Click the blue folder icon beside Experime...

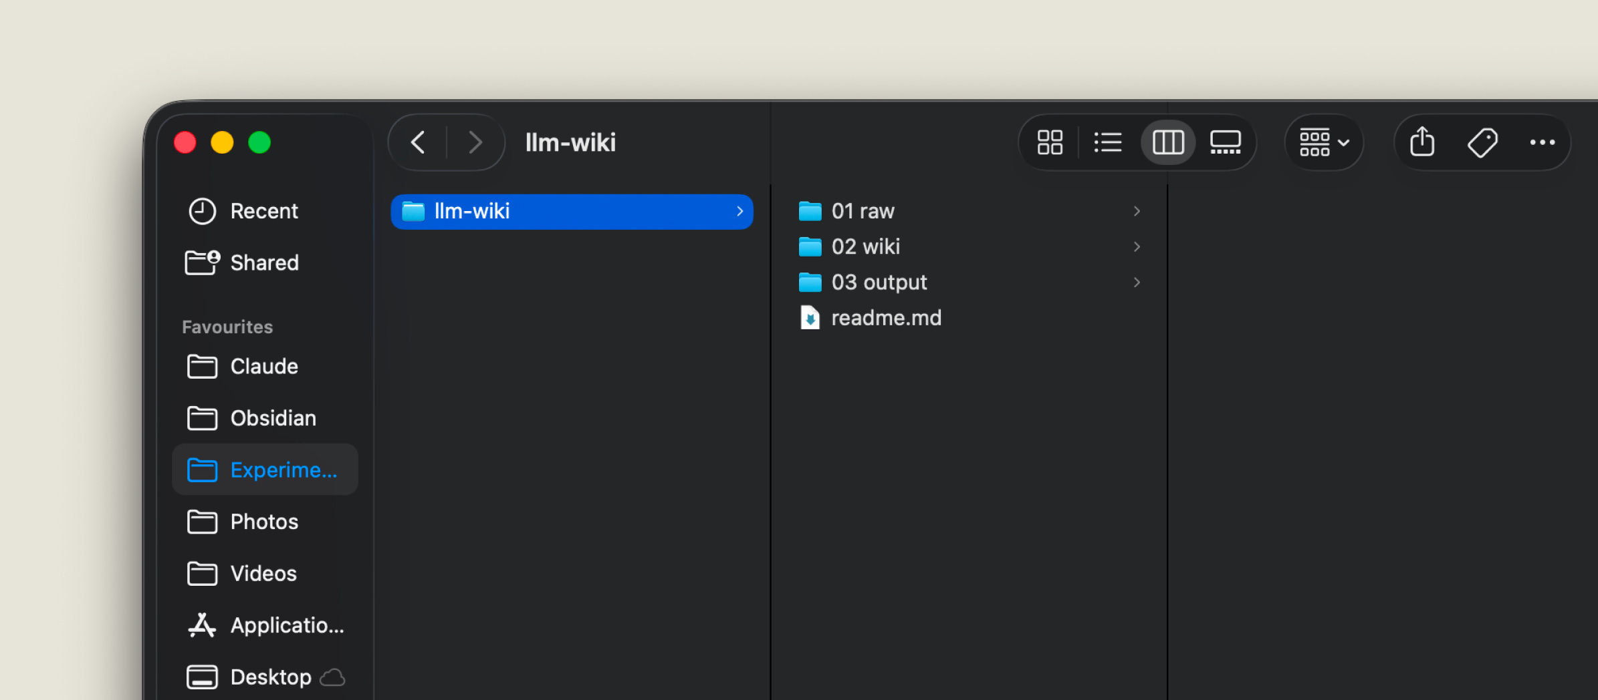[x=202, y=470]
